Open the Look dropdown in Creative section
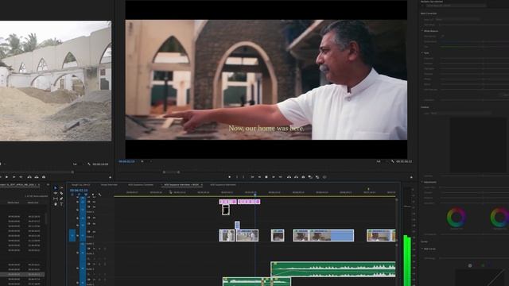The height and width of the screenshot is (286, 509). (x=461, y=113)
